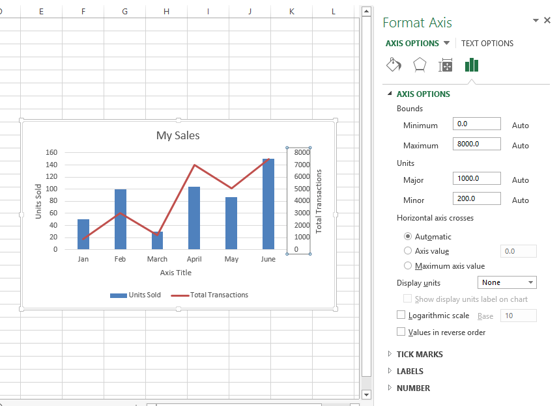Viewport: 559px width, 406px height.
Task: Expand the TICK MARKS section
Action: [x=420, y=354]
